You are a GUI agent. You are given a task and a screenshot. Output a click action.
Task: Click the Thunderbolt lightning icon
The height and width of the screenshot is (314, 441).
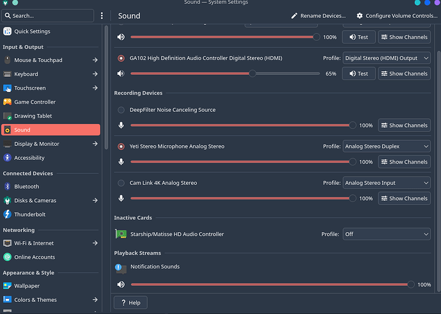[x=7, y=214]
